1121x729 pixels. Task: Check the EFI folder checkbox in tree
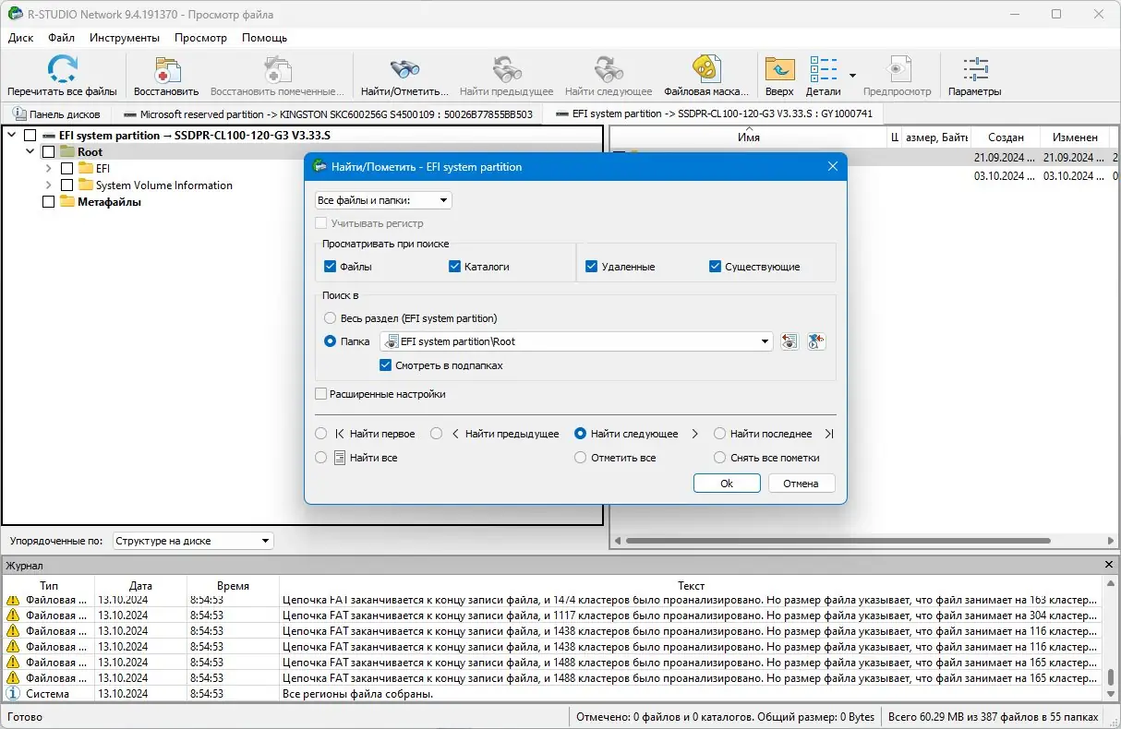coord(66,169)
